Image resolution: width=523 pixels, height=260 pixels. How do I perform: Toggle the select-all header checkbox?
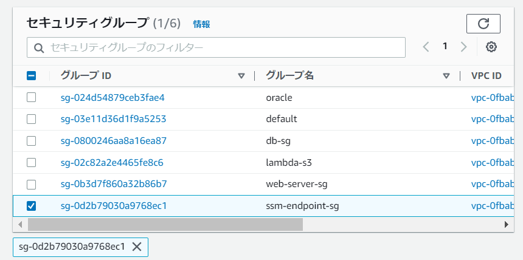pos(31,76)
